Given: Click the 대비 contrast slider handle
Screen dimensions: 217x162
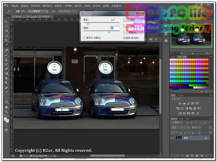Looking at the screenshot, I should 109,32.
